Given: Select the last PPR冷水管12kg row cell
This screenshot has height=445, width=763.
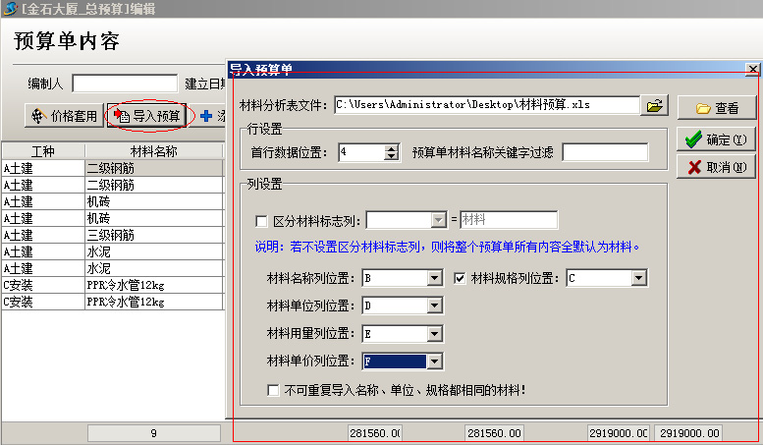Looking at the screenshot, I should (154, 302).
